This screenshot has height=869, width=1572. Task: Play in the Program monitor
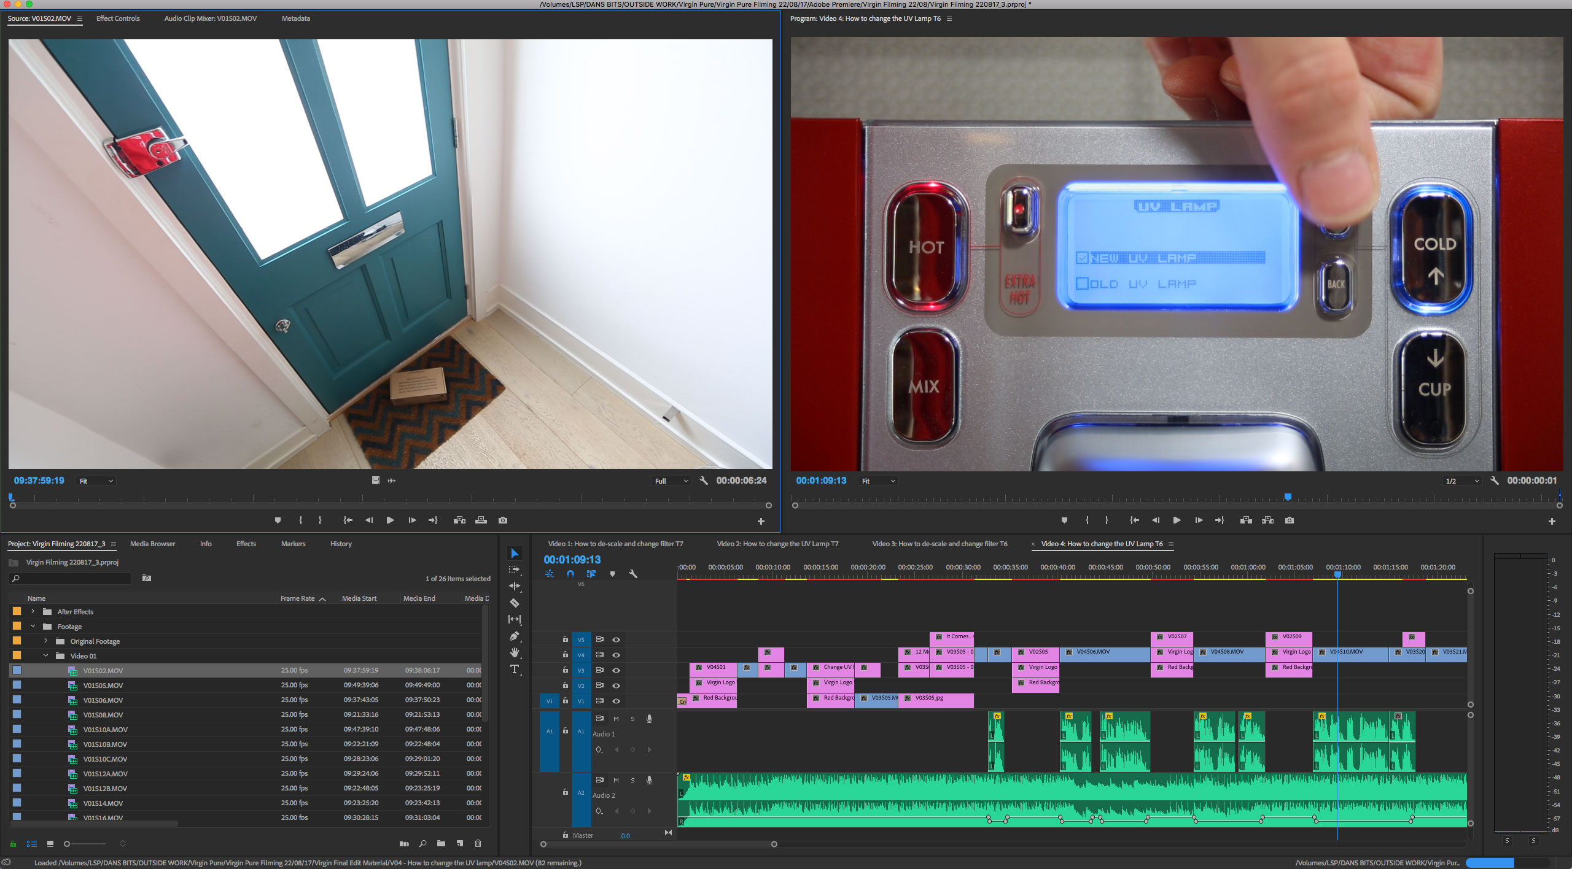(x=1177, y=520)
